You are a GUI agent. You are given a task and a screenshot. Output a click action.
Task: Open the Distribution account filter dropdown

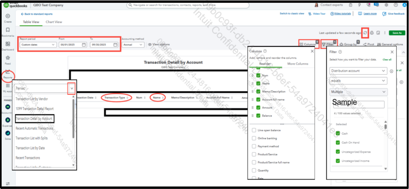[358, 71]
